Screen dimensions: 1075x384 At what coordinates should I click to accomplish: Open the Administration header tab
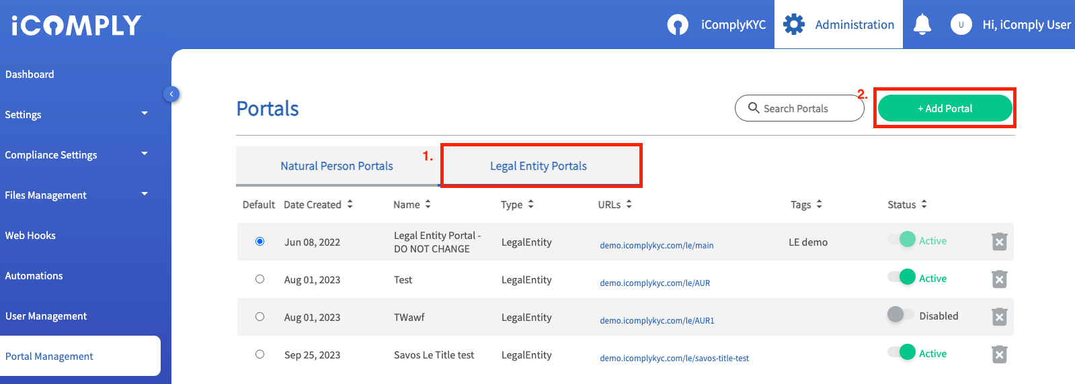(838, 25)
